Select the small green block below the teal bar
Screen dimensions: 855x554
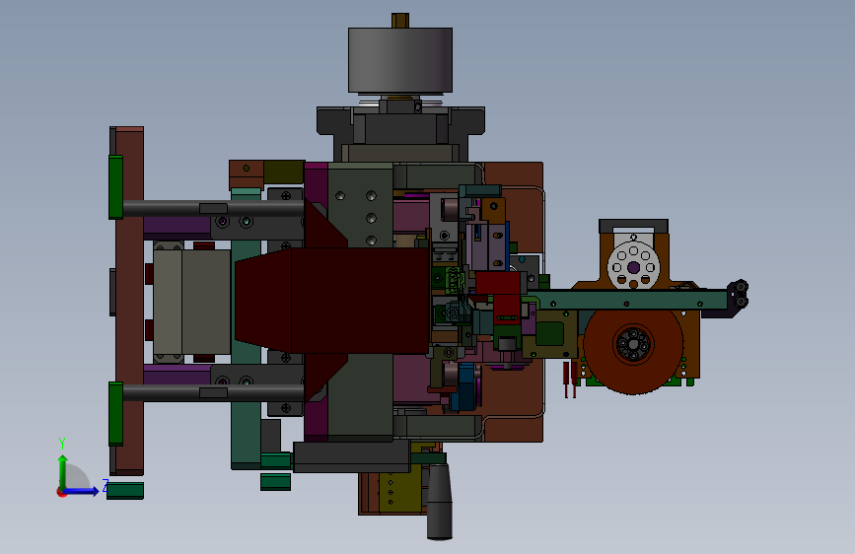pyautogui.click(x=275, y=482)
